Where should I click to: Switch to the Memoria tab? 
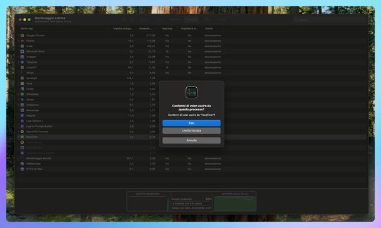(176, 20)
